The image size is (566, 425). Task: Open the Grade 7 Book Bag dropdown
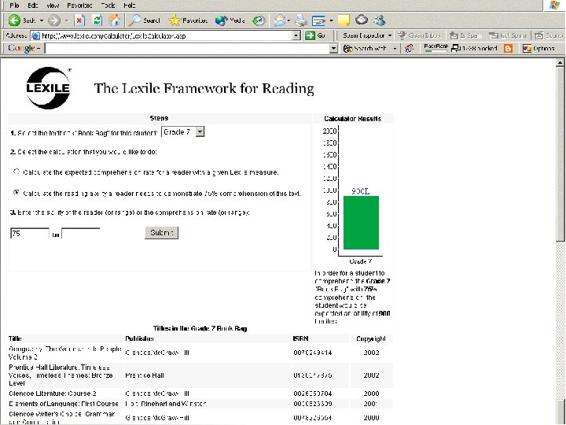coord(183,132)
